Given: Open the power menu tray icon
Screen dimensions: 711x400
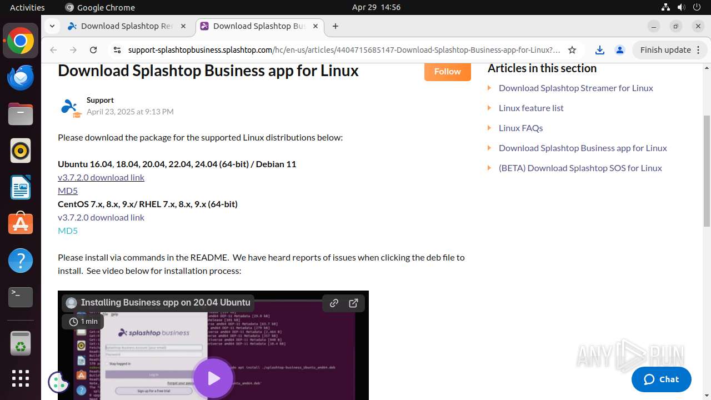Looking at the screenshot, I should (x=697, y=7).
